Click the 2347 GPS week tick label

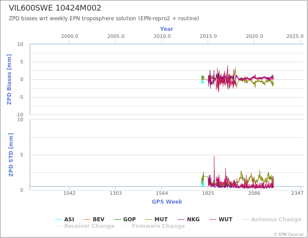click(297, 193)
